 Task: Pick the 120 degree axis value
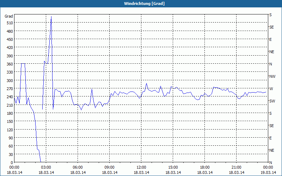10,130
